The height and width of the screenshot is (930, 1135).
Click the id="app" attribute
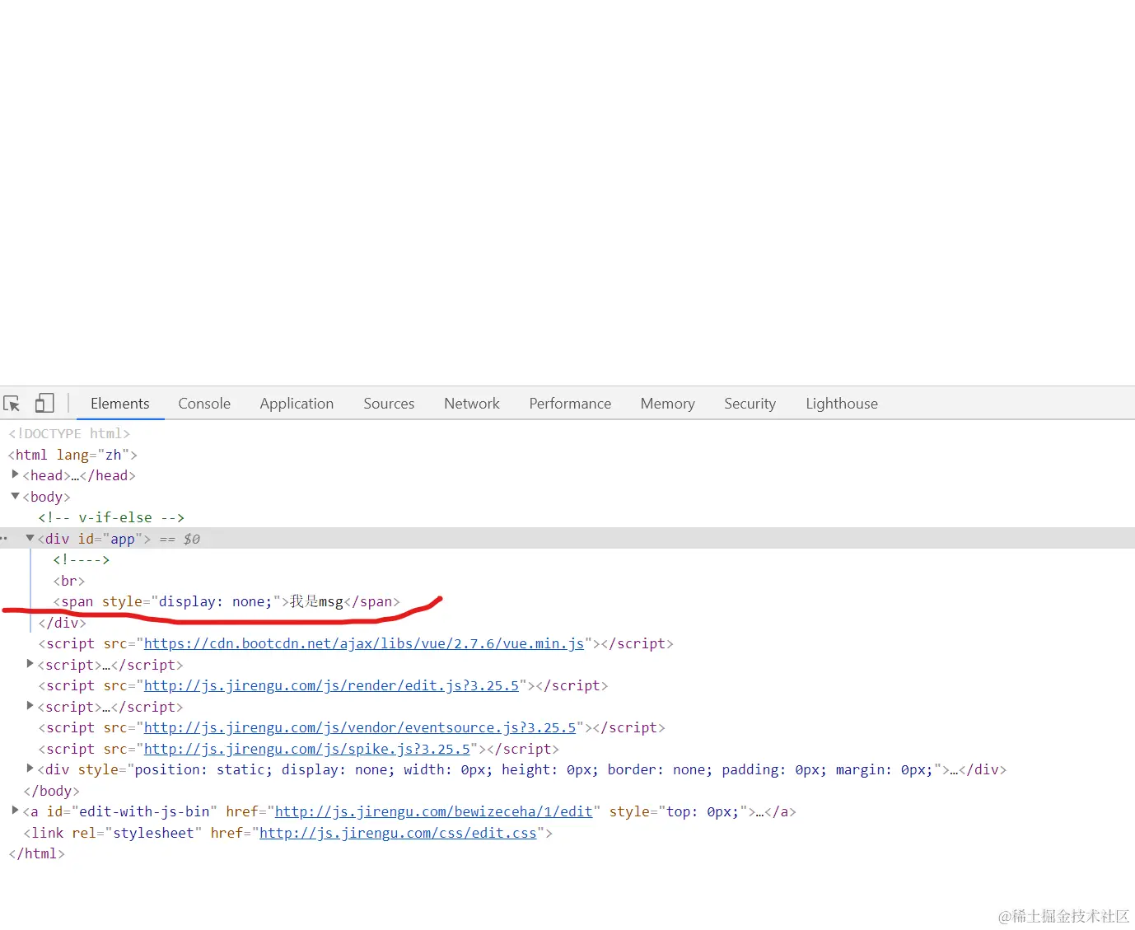110,539
